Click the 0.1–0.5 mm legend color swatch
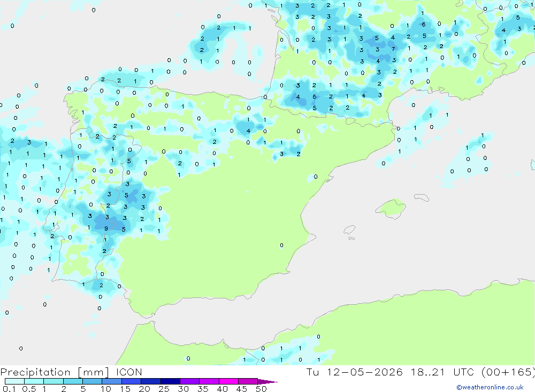This screenshot has width=535, height=392. pos(14,381)
